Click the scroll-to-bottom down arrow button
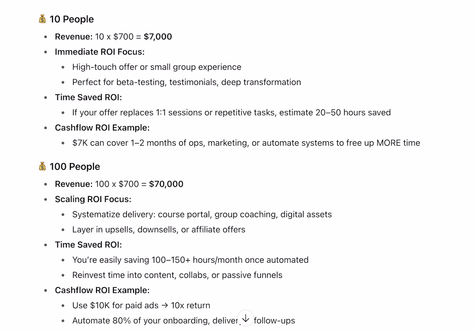This screenshot has height=330, width=474. tap(246, 318)
